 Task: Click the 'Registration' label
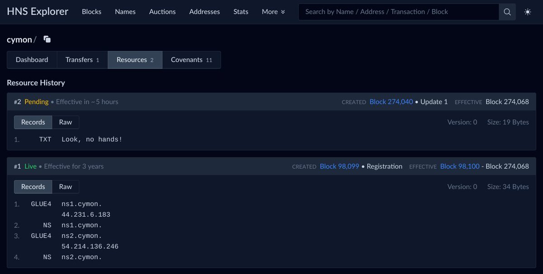click(385, 166)
